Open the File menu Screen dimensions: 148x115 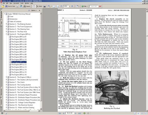(4, 3)
